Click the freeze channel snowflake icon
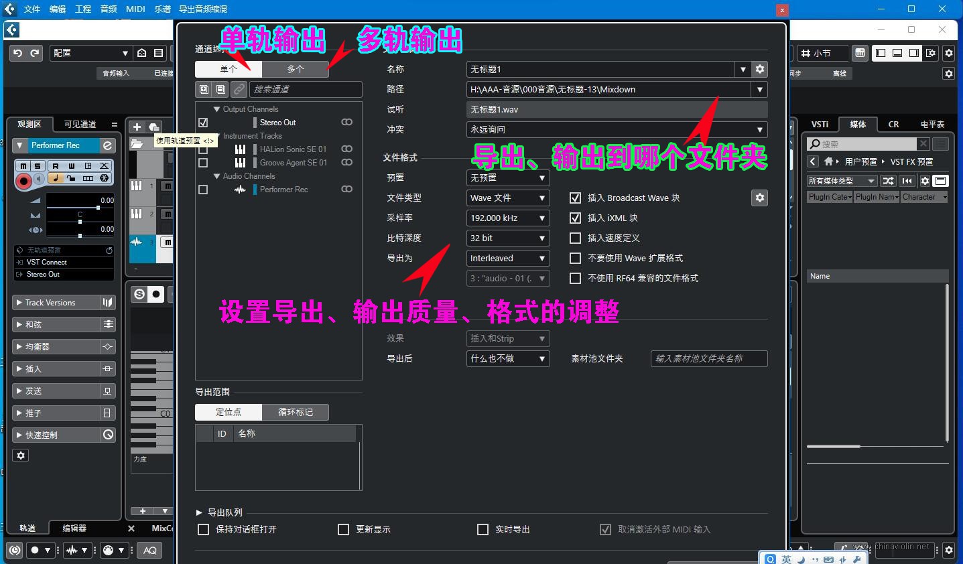 (105, 178)
